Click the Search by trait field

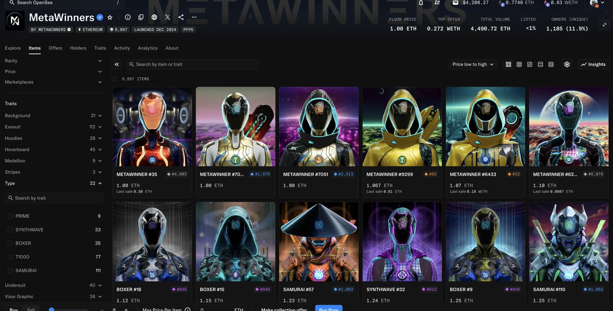(54, 198)
